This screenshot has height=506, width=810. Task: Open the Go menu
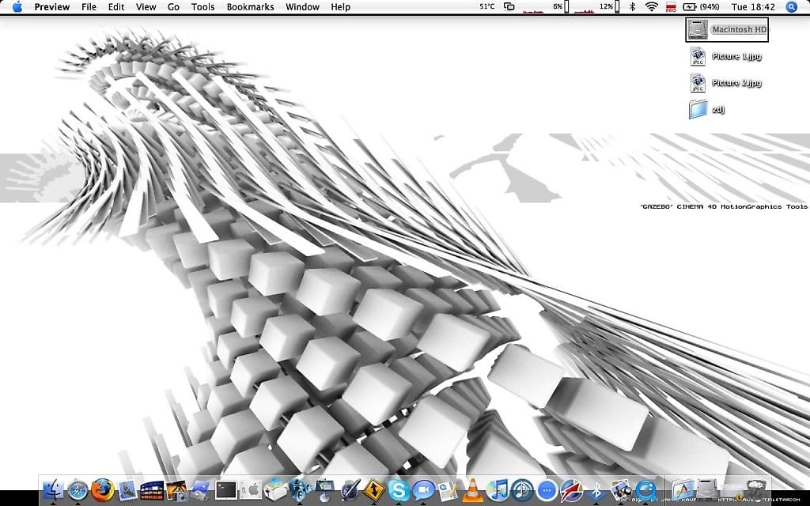pyautogui.click(x=173, y=6)
